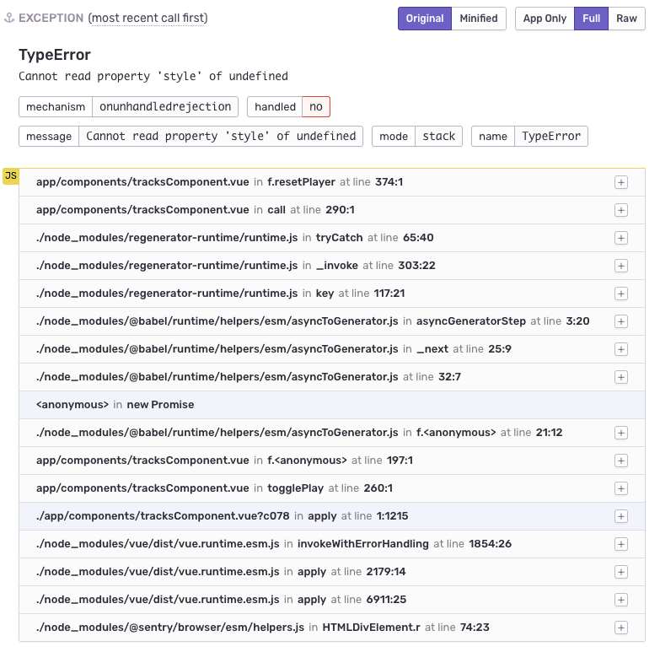Click the HTMLDivElement.r function name
The width and height of the screenshot is (660, 652).
click(x=371, y=628)
